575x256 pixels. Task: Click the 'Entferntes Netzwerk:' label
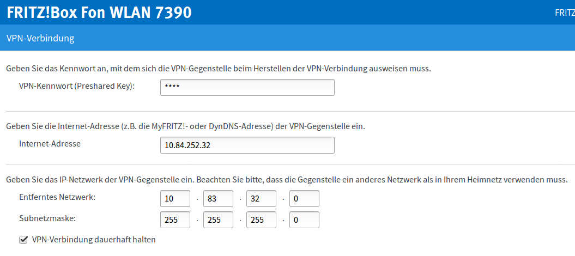point(57,197)
